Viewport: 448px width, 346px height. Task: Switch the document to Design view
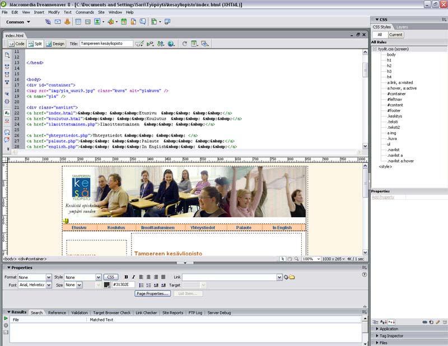pyautogui.click(x=55, y=44)
